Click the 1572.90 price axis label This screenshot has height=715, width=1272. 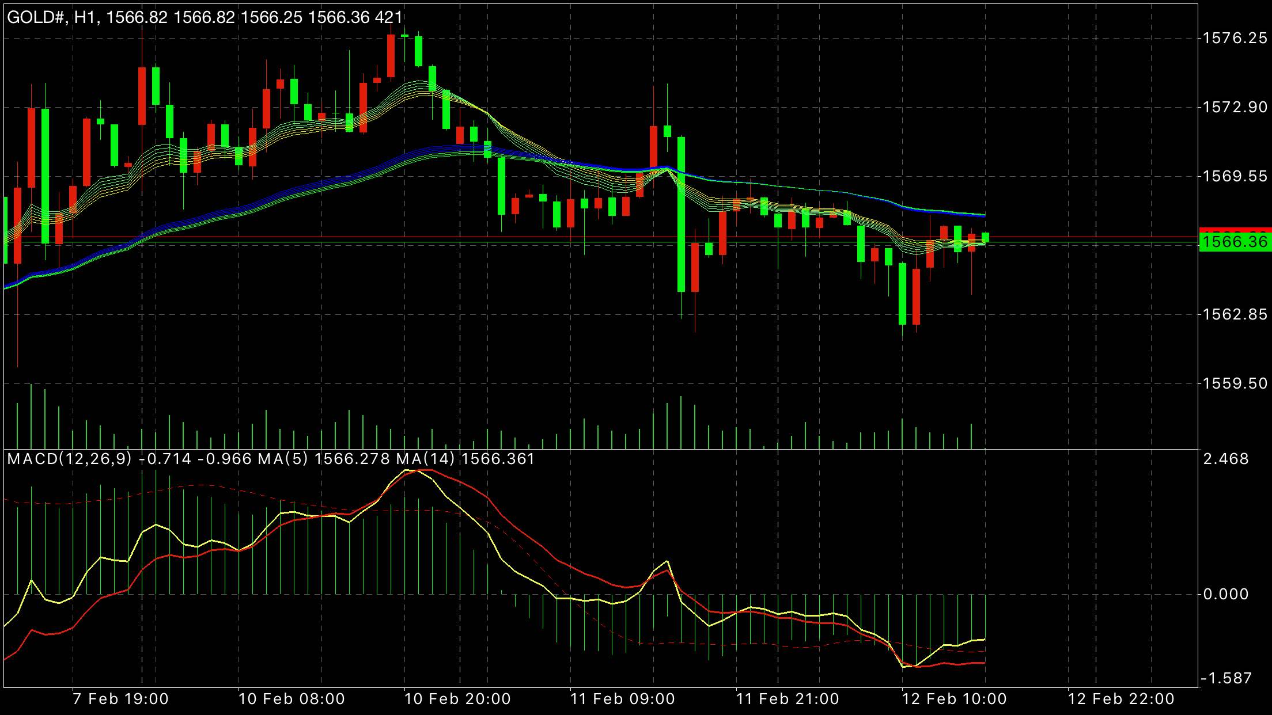1235,107
